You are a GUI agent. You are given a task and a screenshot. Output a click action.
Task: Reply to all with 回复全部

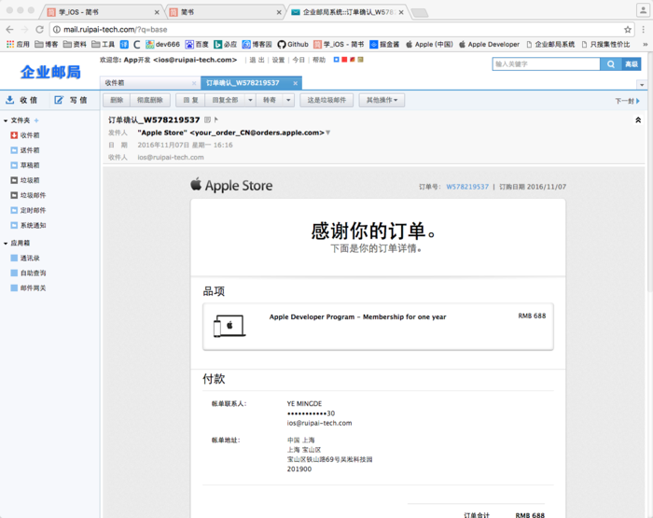pyautogui.click(x=225, y=100)
